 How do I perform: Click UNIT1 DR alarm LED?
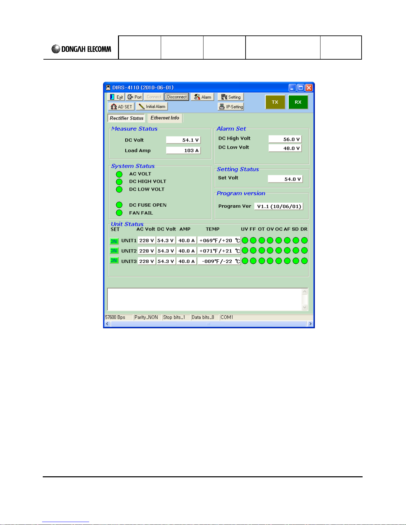tap(304, 240)
